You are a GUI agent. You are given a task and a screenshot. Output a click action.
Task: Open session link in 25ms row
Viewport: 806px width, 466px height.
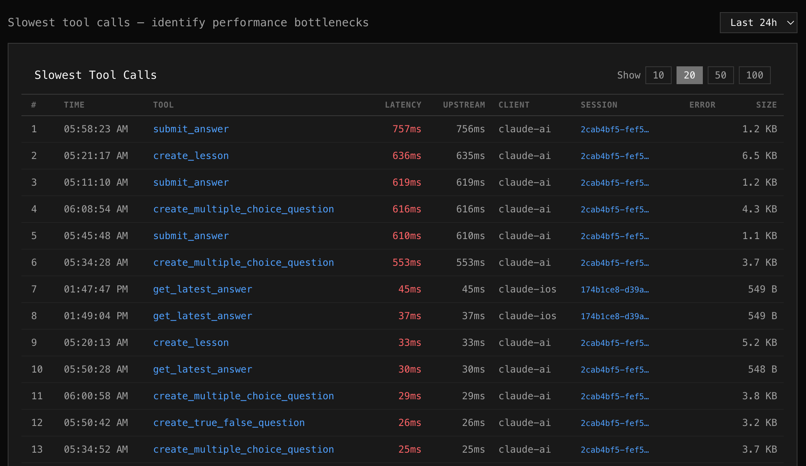tap(615, 450)
